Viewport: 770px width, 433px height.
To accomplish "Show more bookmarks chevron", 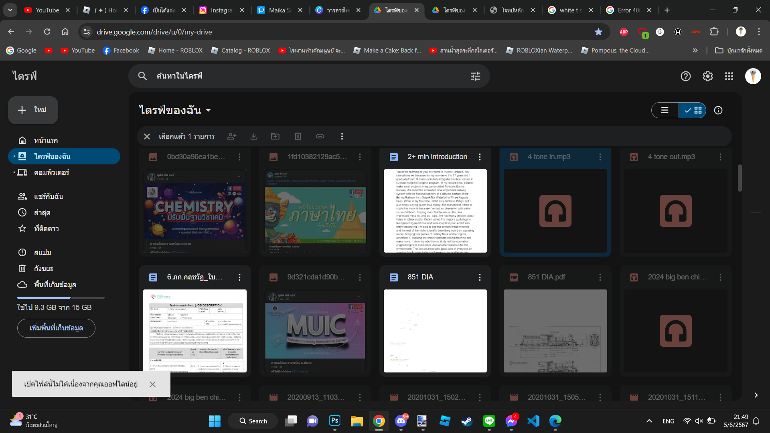I will click(695, 51).
